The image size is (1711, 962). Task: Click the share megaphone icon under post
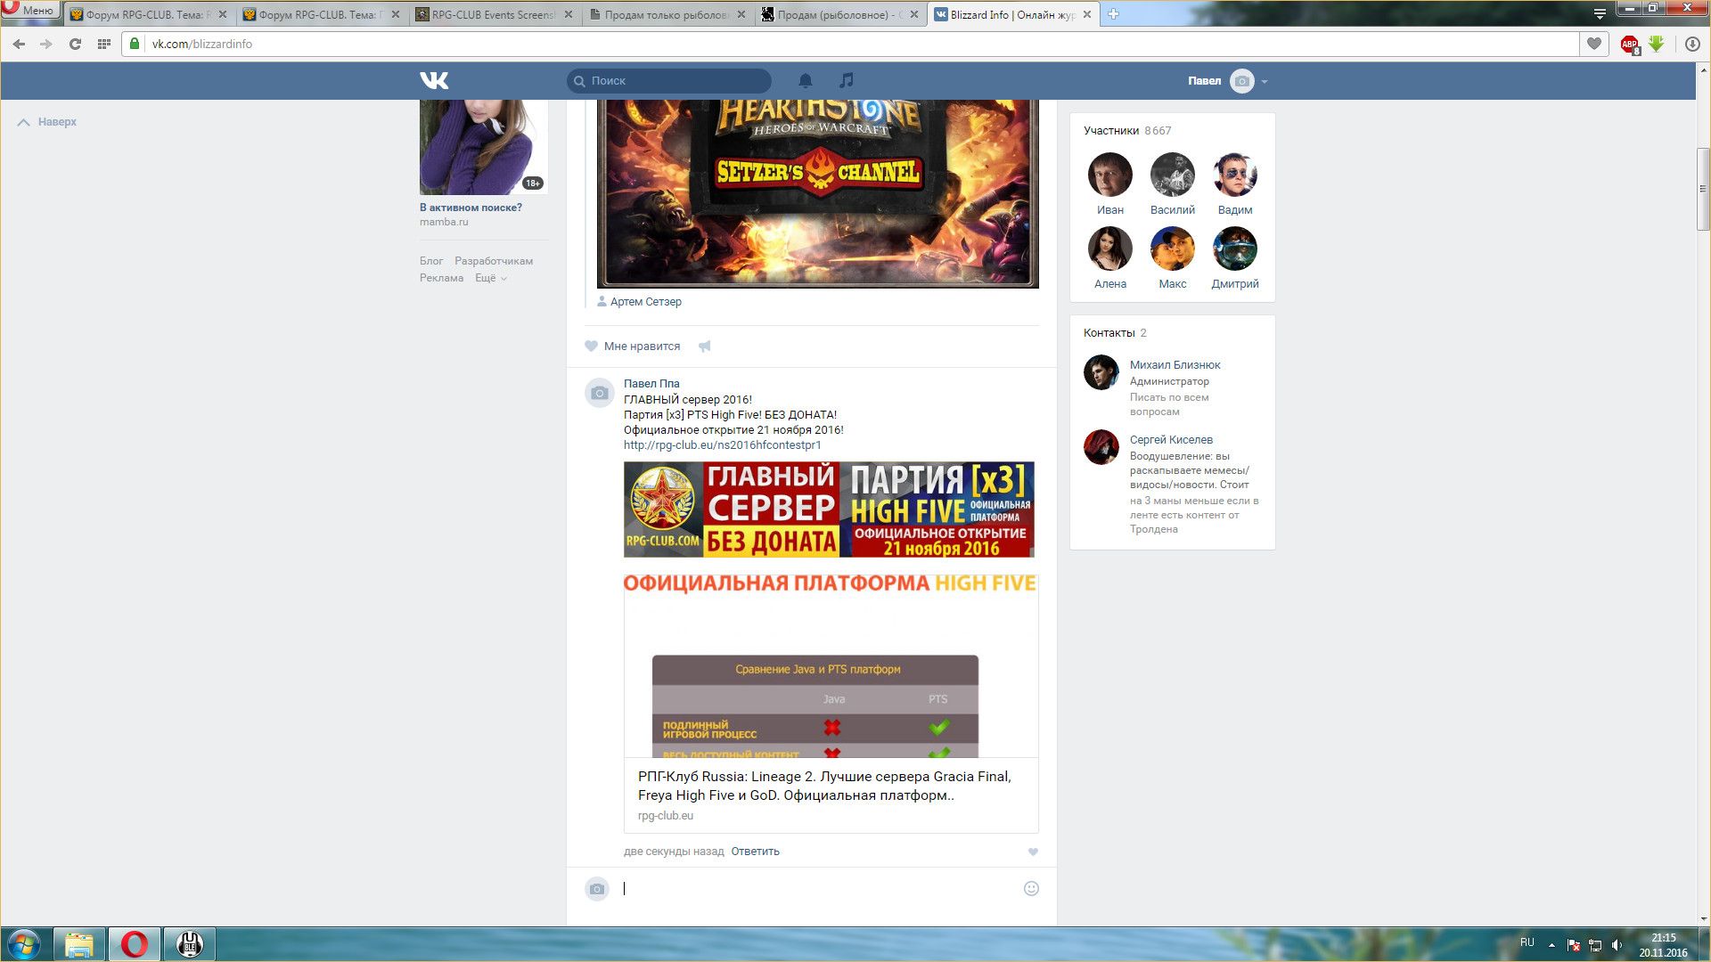coord(704,346)
